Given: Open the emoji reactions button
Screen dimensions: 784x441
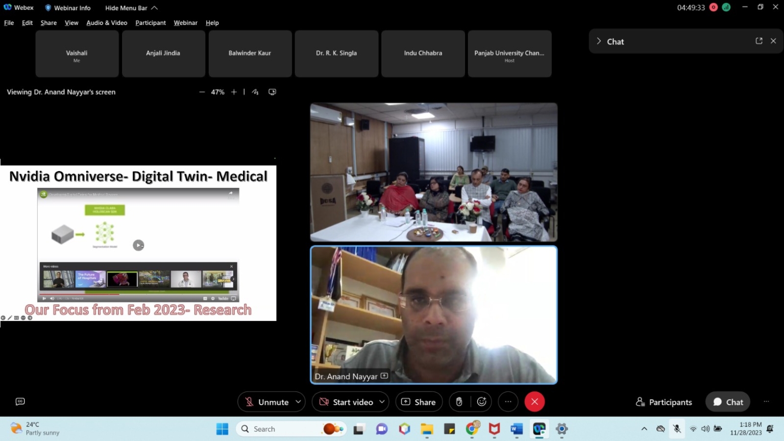Looking at the screenshot, I should click(481, 402).
